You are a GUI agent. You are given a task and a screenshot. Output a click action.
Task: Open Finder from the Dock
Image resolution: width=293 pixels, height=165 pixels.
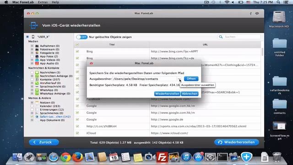(17, 157)
